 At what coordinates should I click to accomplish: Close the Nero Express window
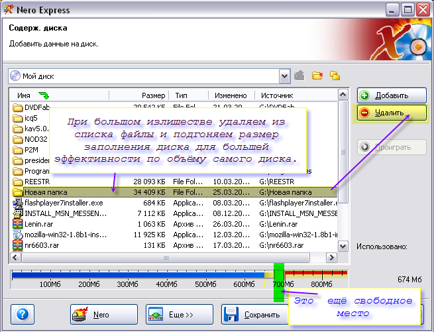[x=423, y=11]
